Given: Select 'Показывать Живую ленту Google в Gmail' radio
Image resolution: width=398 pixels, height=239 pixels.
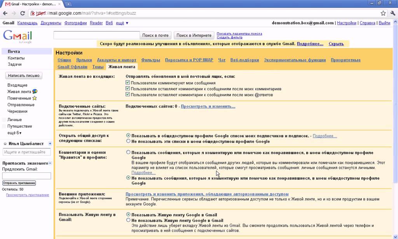Looking at the screenshot, I should tap(128, 214).
